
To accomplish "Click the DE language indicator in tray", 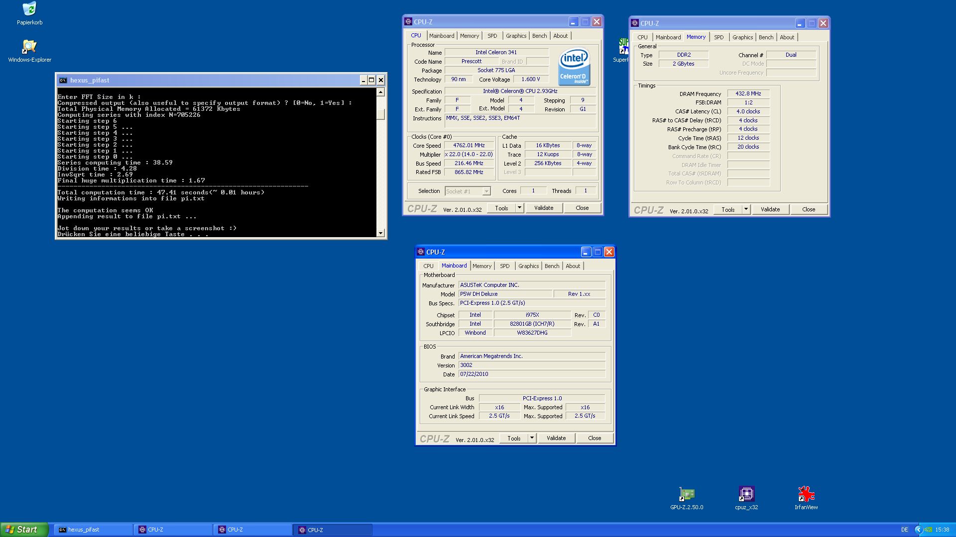I will tap(904, 530).
